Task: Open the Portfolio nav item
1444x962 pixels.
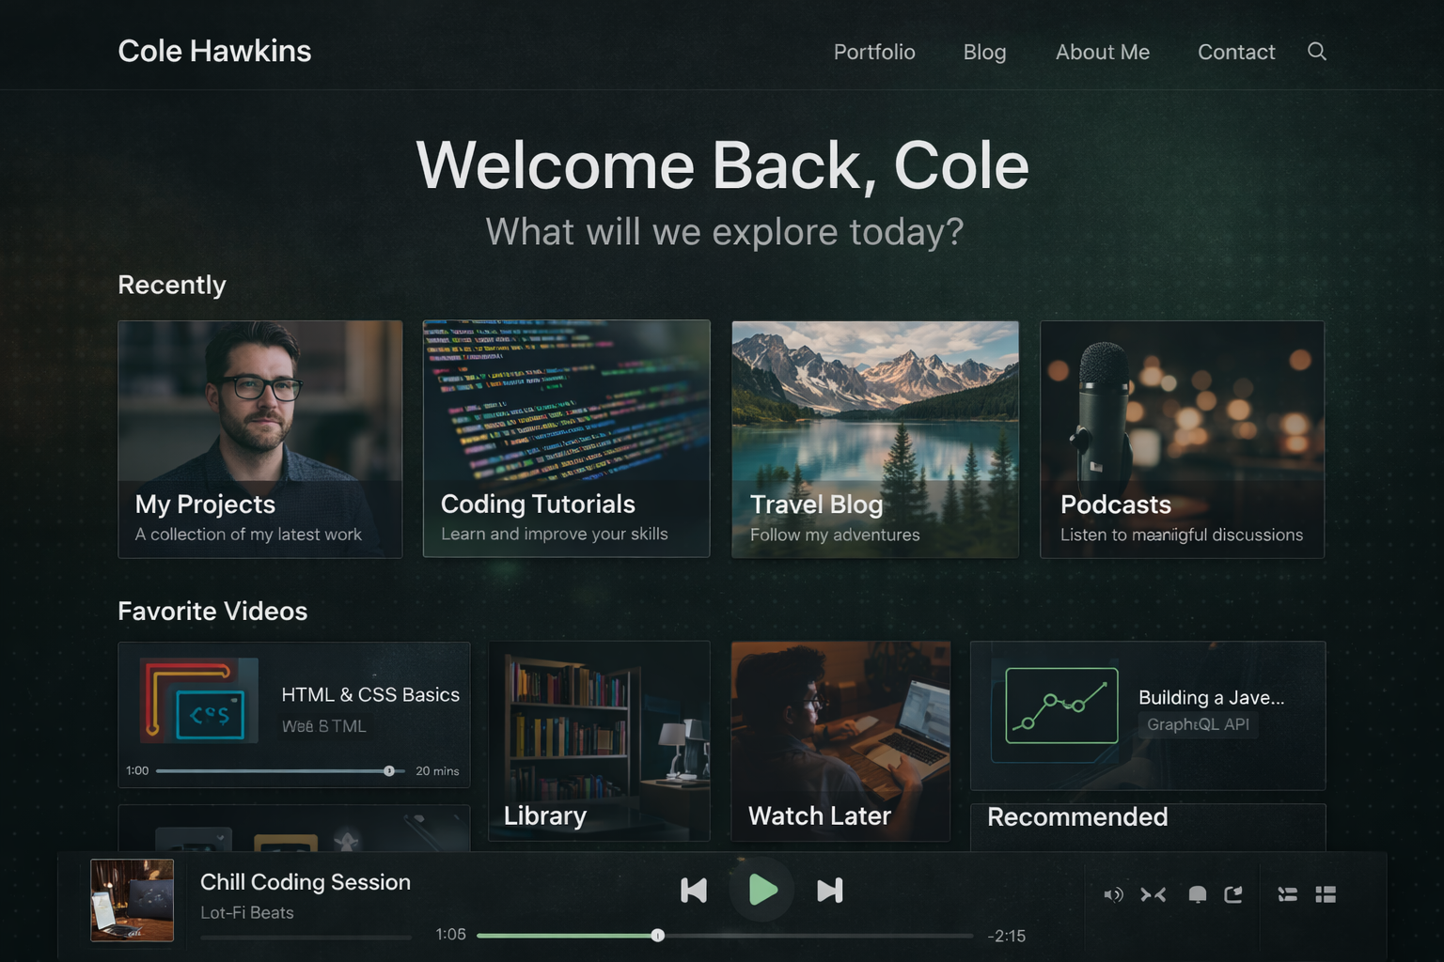Action: point(874,53)
